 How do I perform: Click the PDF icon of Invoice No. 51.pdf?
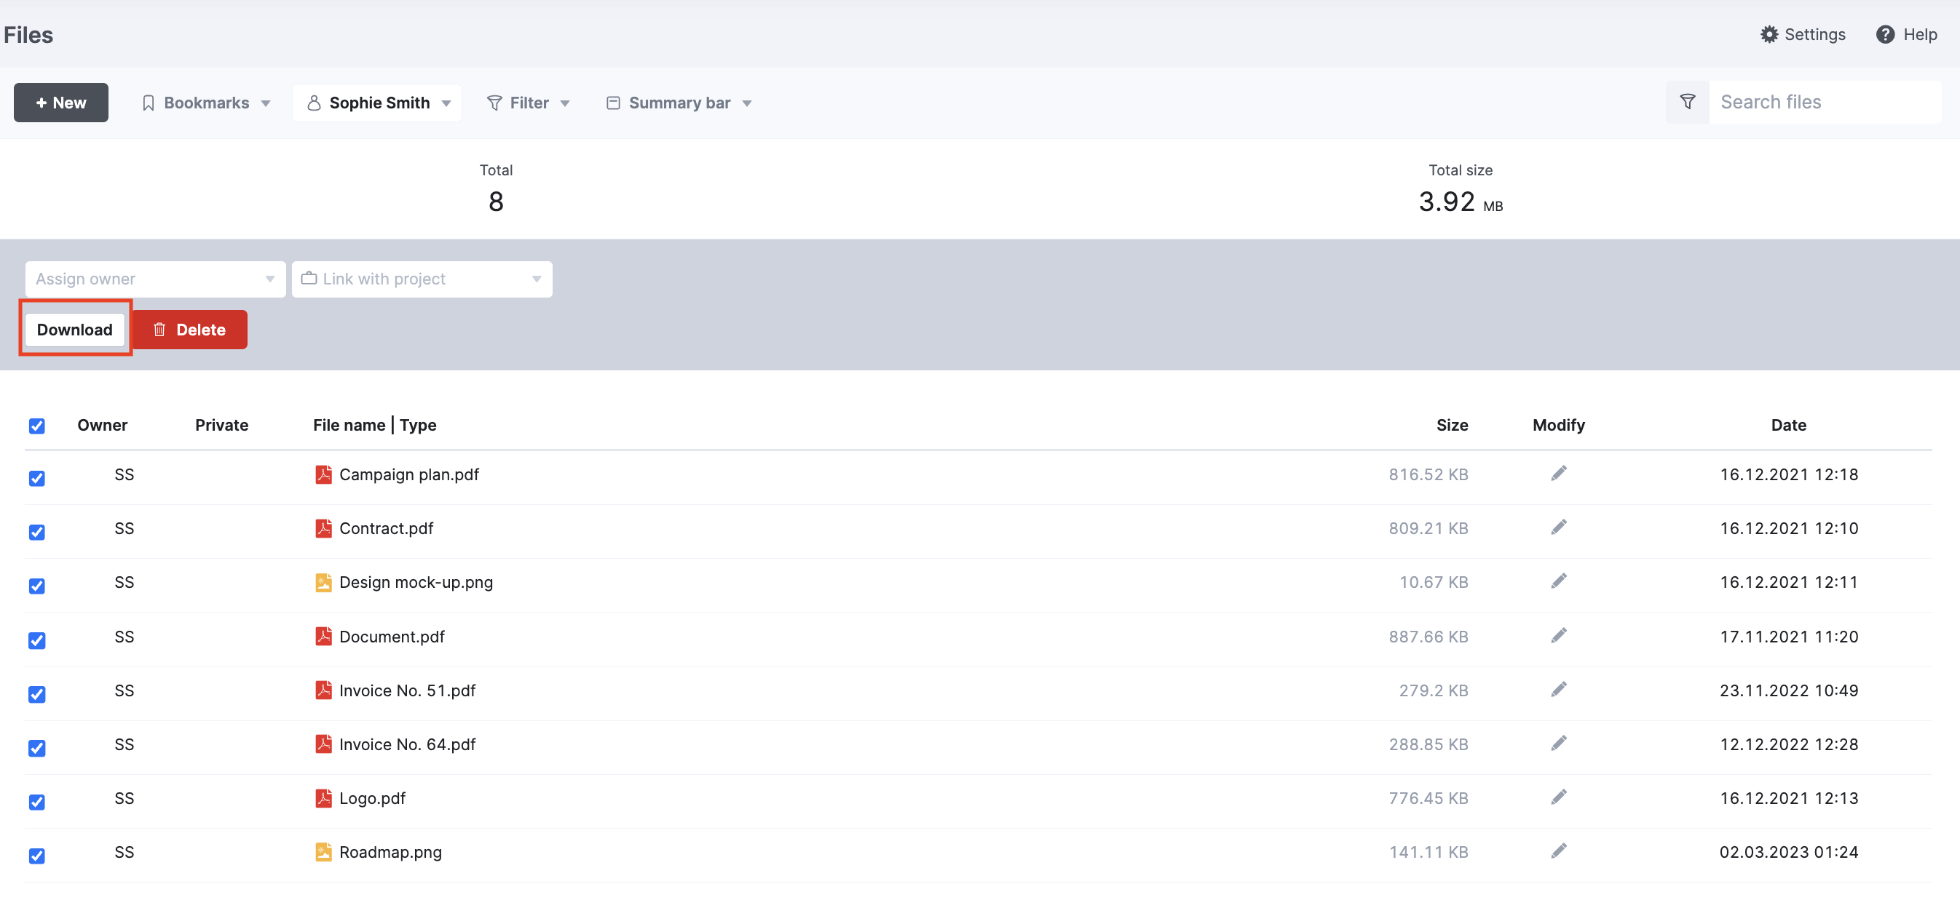click(x=323, y=690)
